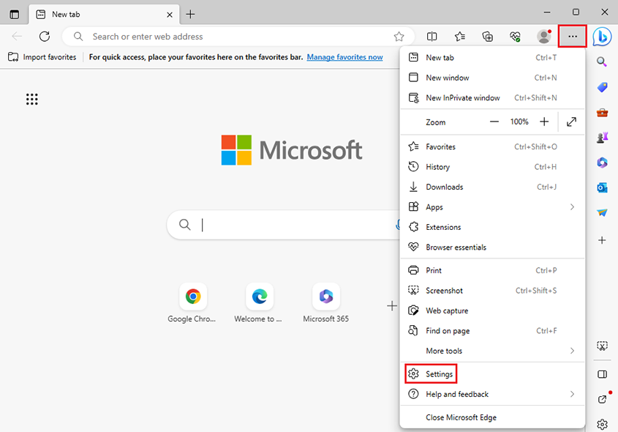Expand the More tools submenu
The width and height of the screenshot is (618, 432).
point(492,351)
